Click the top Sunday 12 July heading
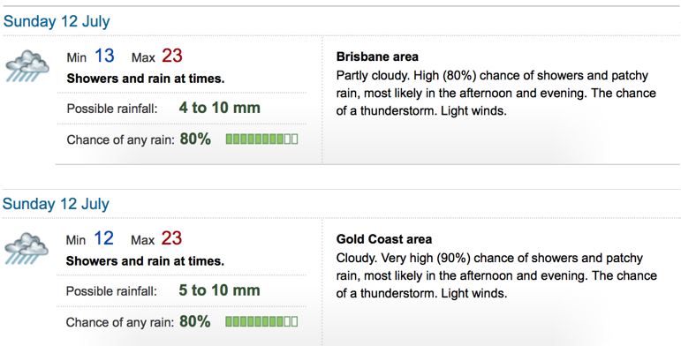The image size is (681, 346). click(x=57, y=22)
